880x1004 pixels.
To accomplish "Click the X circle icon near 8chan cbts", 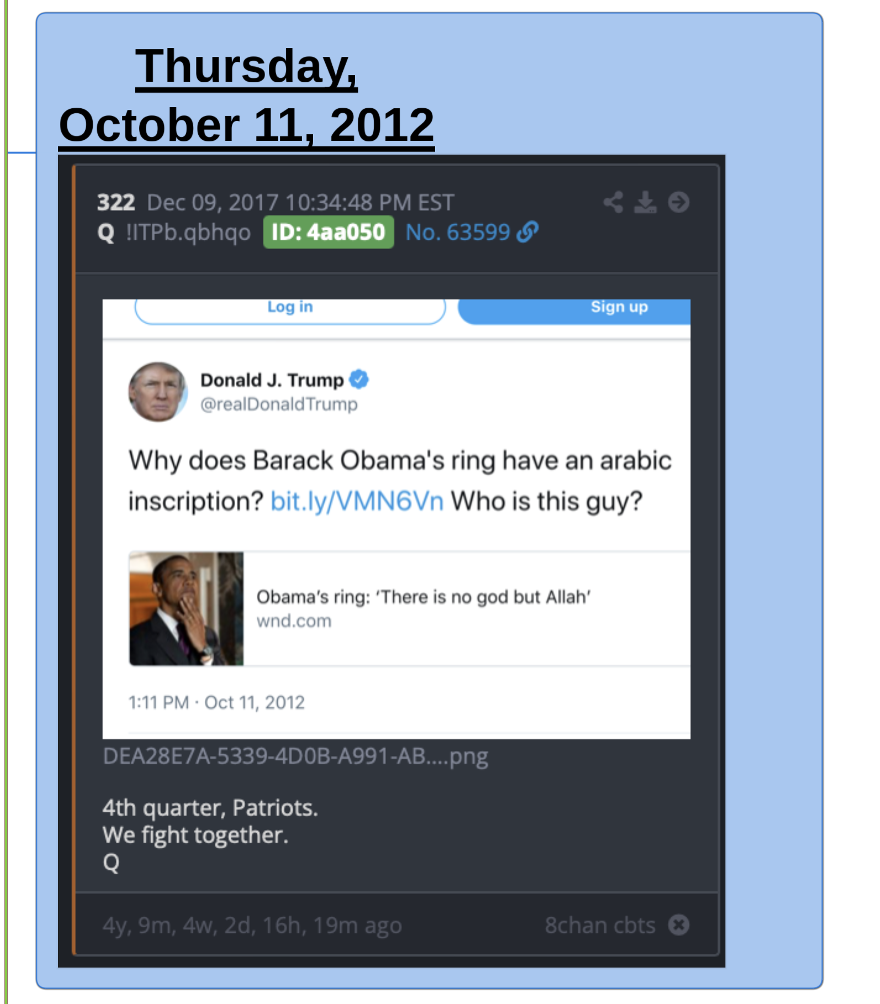I will pos(678,925).
